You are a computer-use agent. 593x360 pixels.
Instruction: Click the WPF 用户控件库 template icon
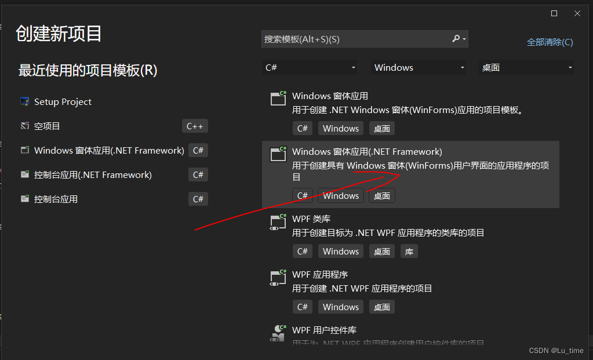[278, 333]
